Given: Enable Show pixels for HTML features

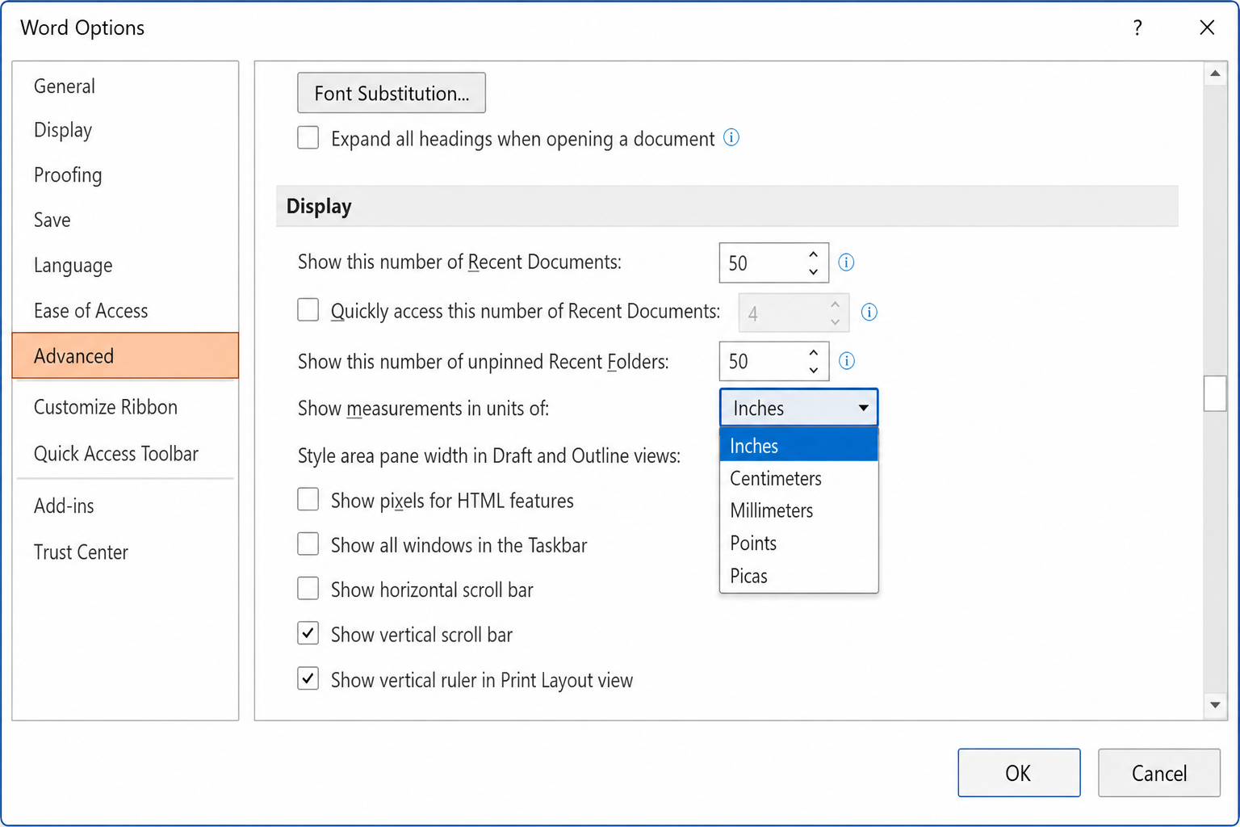Looking at the screenshot, I should tap(308, 499).
